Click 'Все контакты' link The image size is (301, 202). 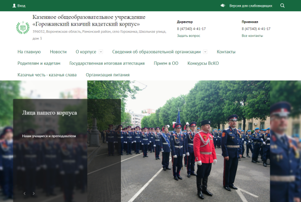[x=253, y=36]
